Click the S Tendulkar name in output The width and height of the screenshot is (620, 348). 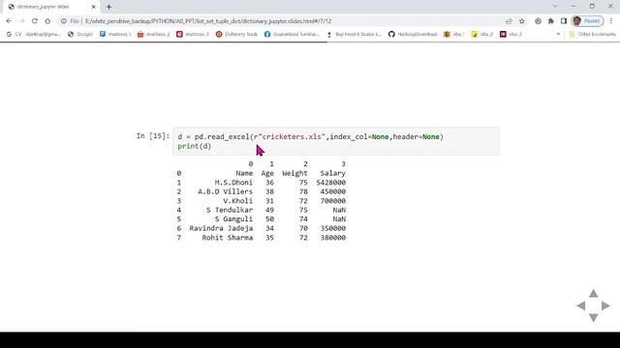[230, 210]
